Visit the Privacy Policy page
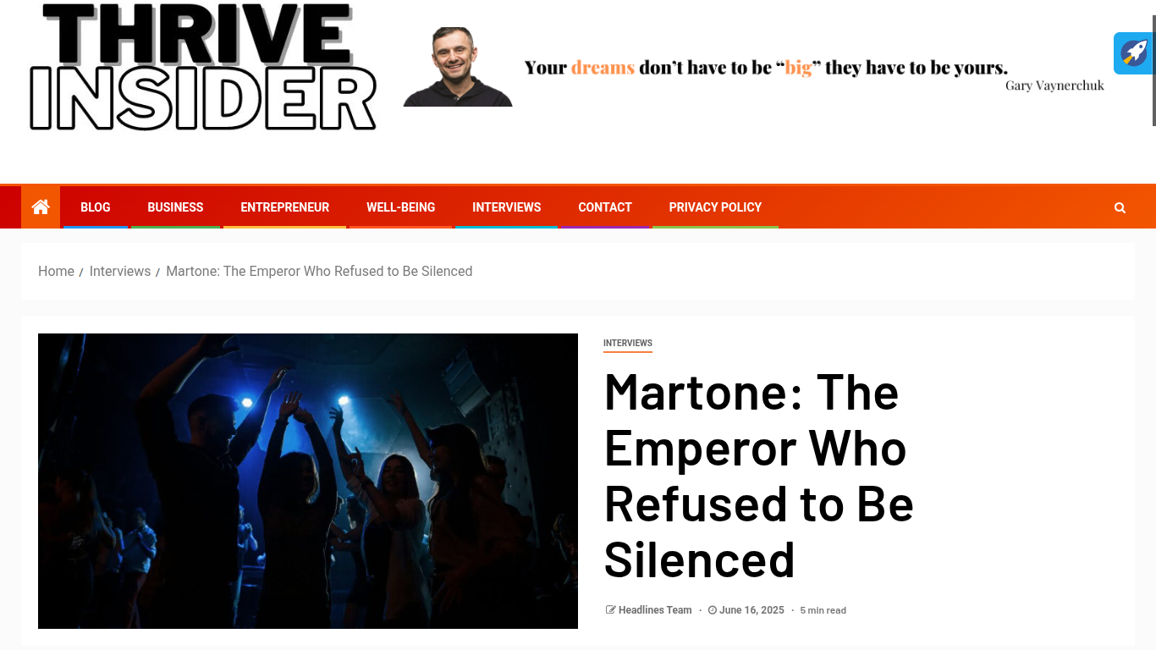The image size is (1156, 650). 715,207
